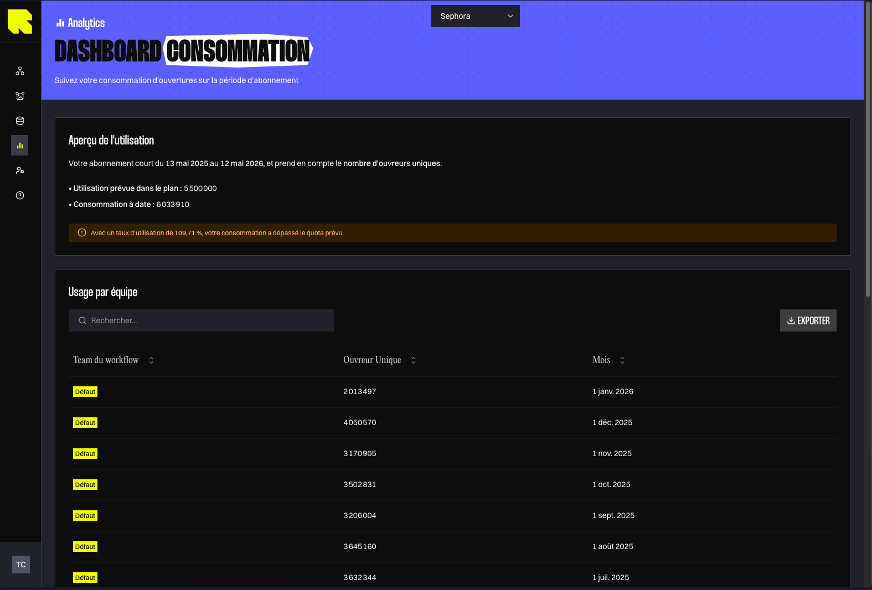The height and width of the screenshot is (590, 872).
Task: Click the Défaut tag in juil. 2025 row
Action: (85, 578)
